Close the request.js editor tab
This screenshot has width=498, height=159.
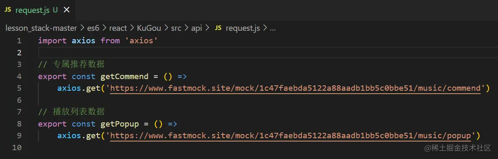(66, 10)
